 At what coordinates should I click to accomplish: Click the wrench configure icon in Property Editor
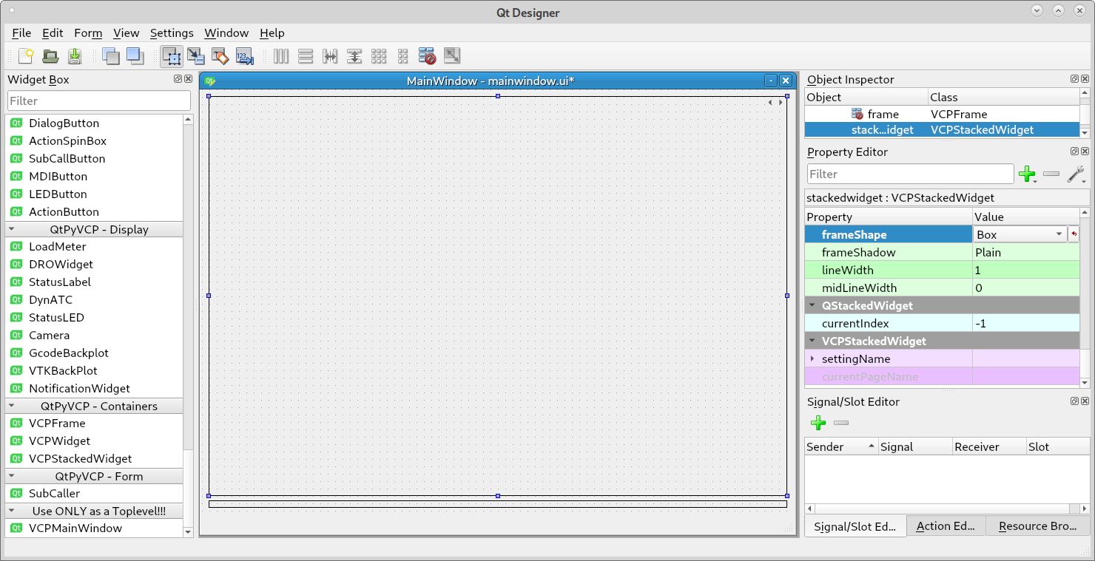coord(1075,174)
